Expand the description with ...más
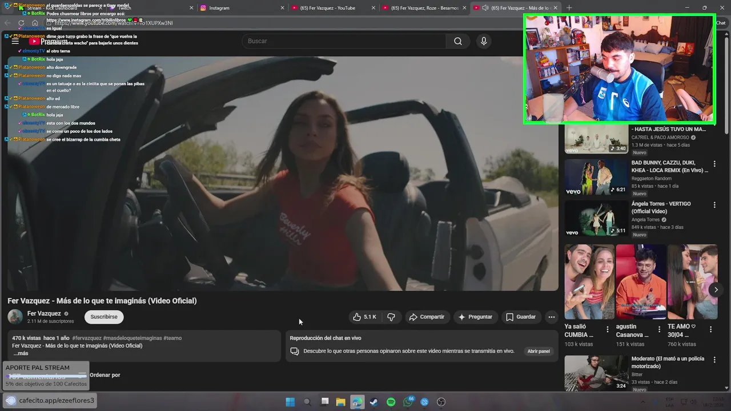 (21, 353)
